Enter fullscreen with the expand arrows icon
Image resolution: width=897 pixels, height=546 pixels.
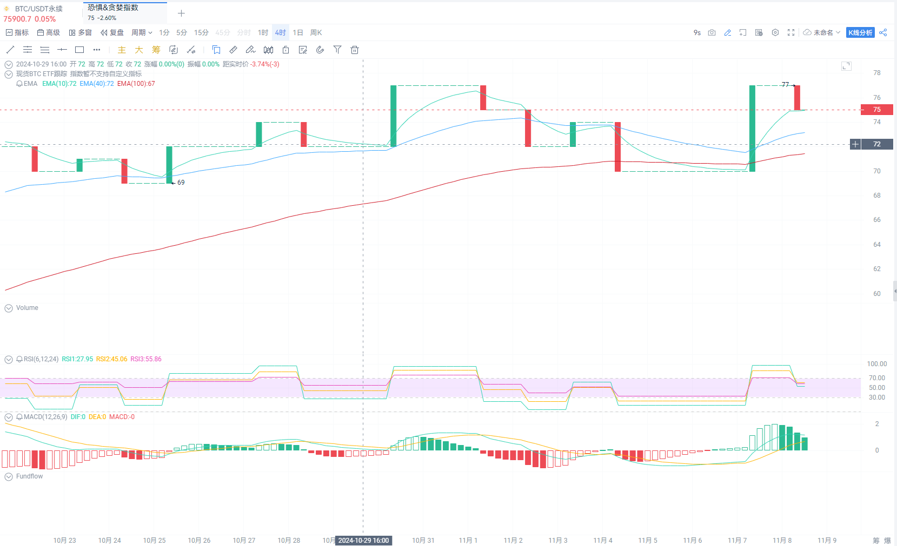pos(791,32)
